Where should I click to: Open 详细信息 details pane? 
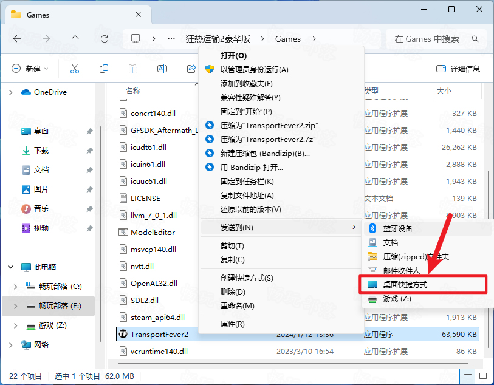click(458, 69)
